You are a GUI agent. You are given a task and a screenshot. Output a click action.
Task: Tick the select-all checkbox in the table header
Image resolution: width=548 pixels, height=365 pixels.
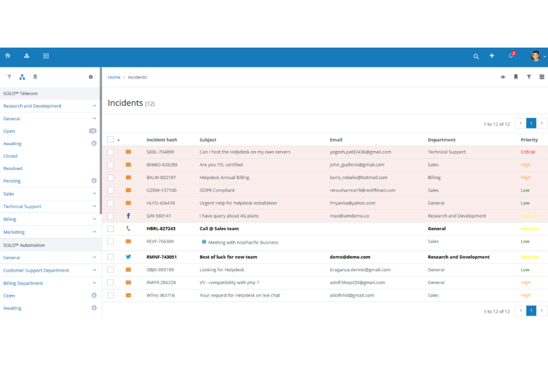[110, 139]
